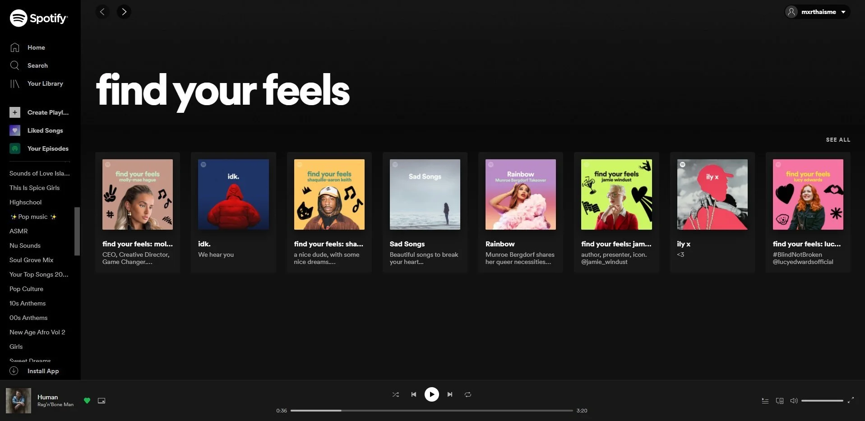Open the Human album cover thumbnail
The height and width of the screenshot is (421, 865).
pos(19,401)
